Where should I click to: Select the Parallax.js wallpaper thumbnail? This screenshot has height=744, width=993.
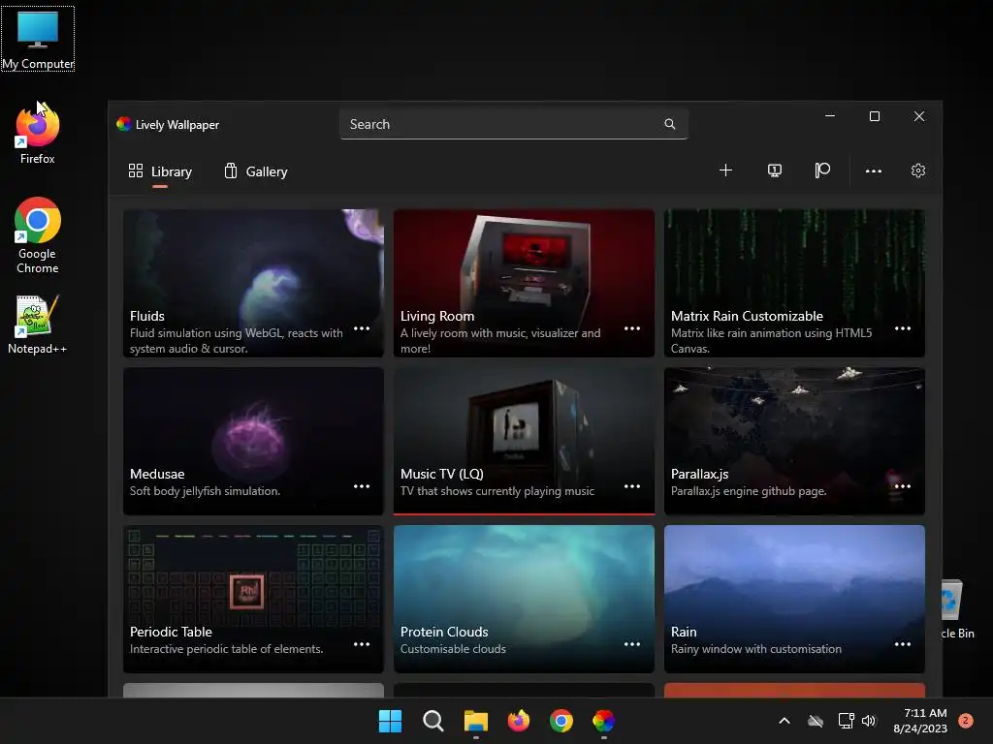coord(794,441)
